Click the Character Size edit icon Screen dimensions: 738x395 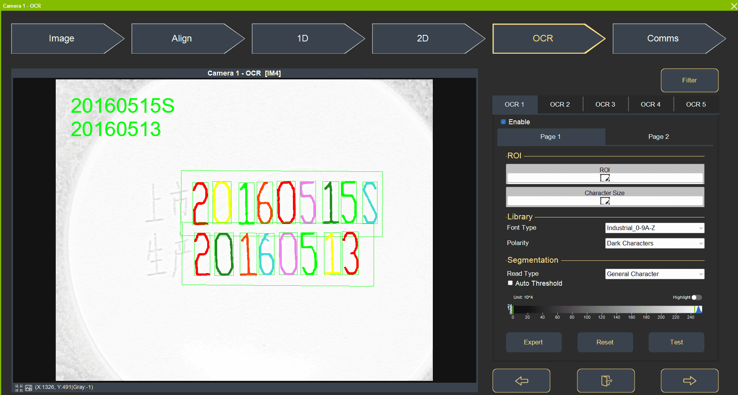coord(605,201)
